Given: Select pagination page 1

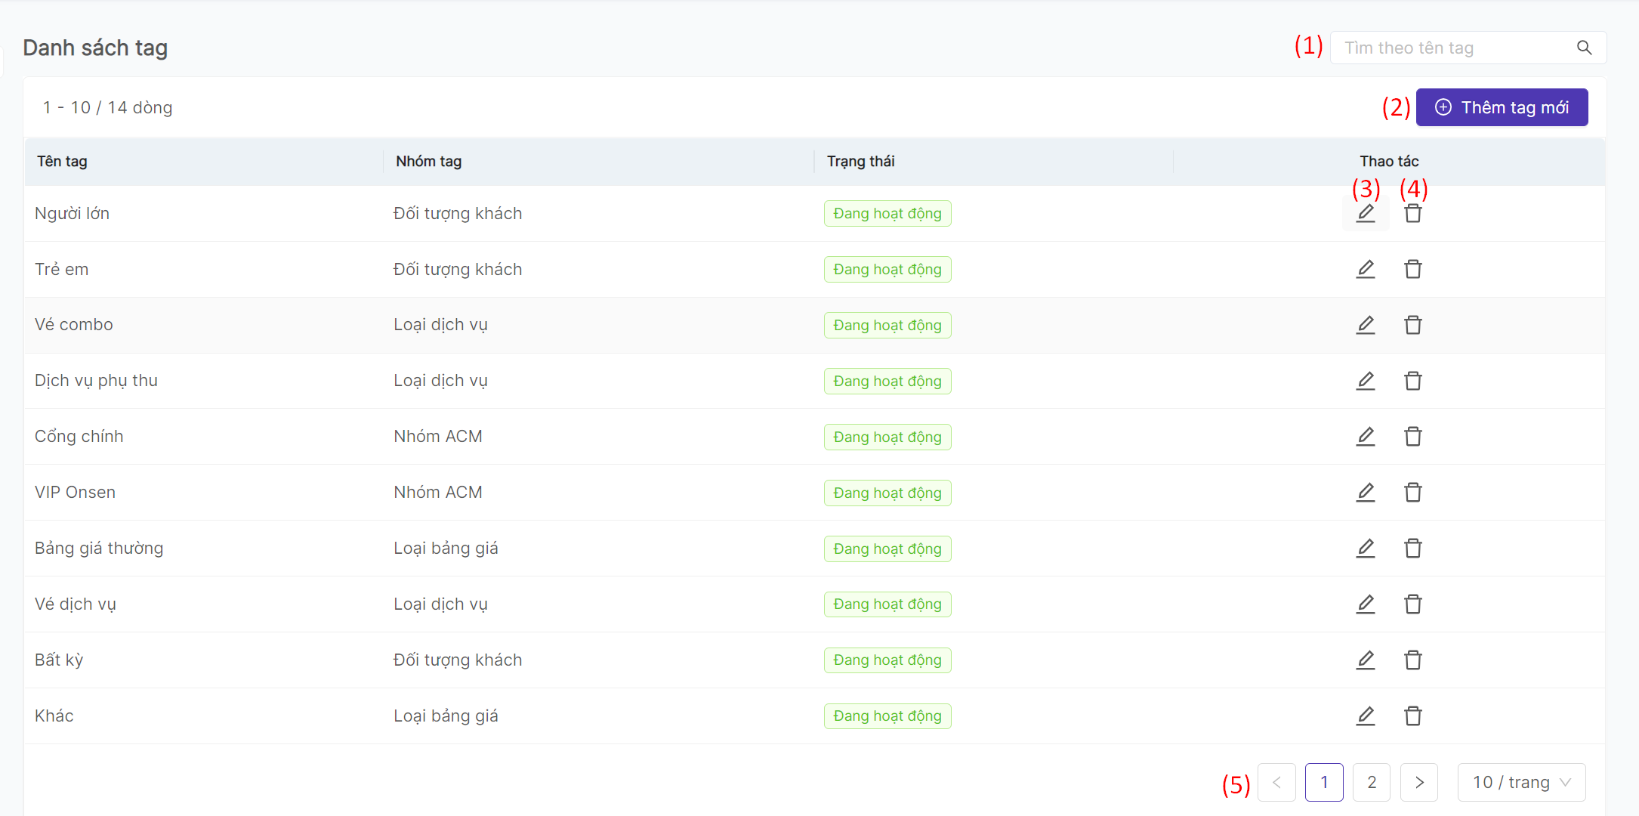Looking at the screenshot, I should (1323, 782).
